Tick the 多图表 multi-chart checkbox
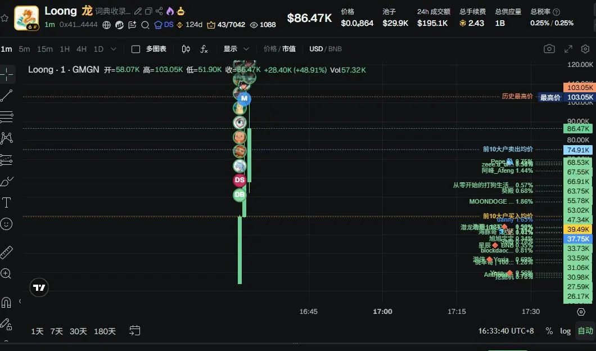The height and width of the screenshot is (351, 596). pos(136,49)
